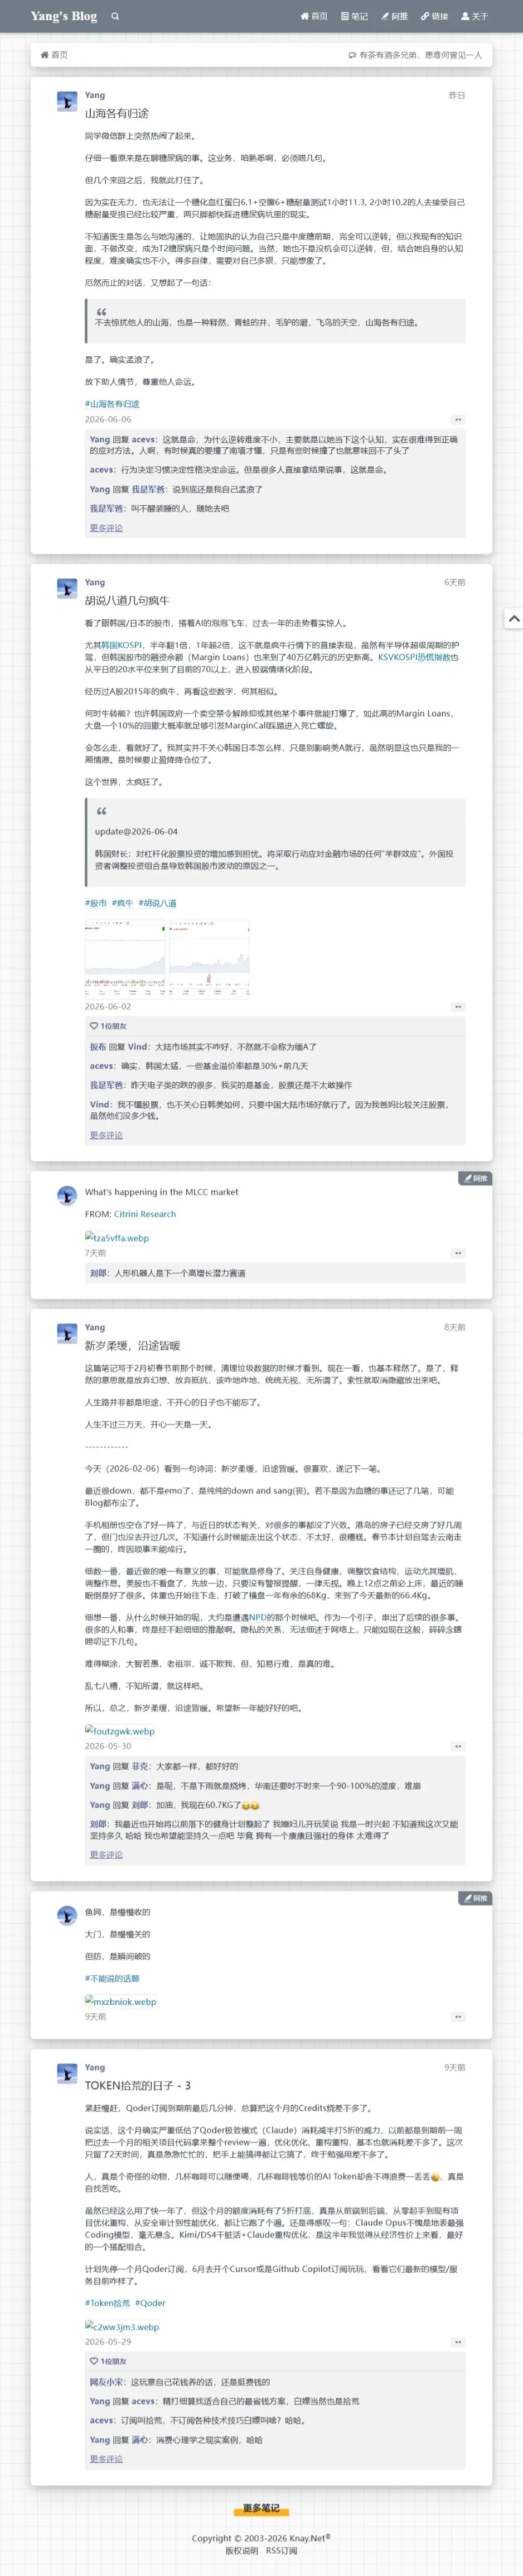Open the first stock chart thumbnail
Viewport: 523px width, 2576px height.
pyautogui.click(x=125, y=958)
